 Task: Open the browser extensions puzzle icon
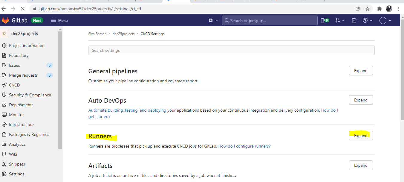point(379,9)
